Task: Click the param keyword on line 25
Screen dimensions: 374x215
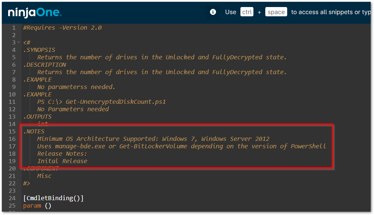Action: pyautogui.click(x=32, y=205)
